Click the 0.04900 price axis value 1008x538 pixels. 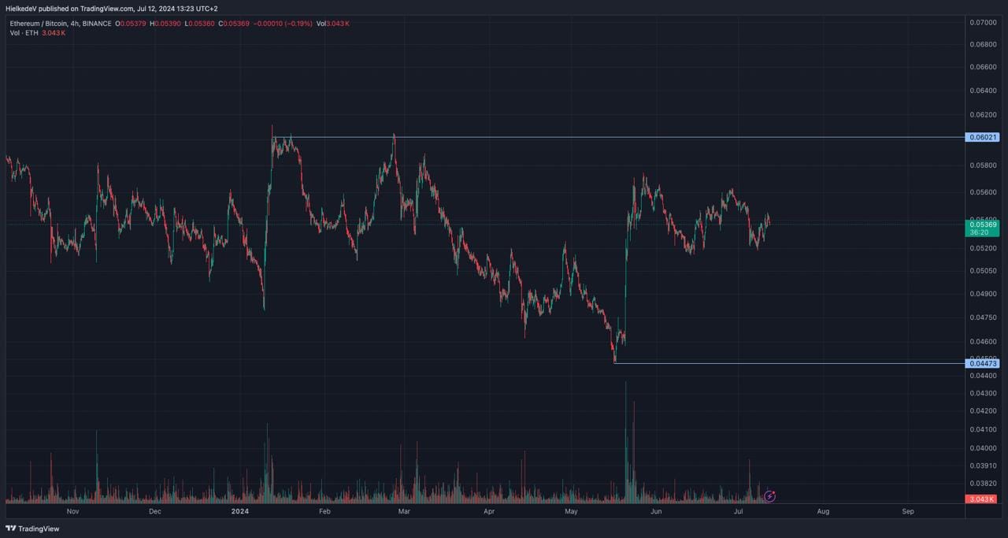983,294
